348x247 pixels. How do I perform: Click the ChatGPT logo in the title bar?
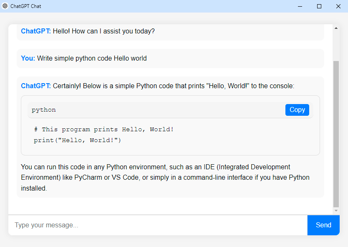[x=5, y=6]
